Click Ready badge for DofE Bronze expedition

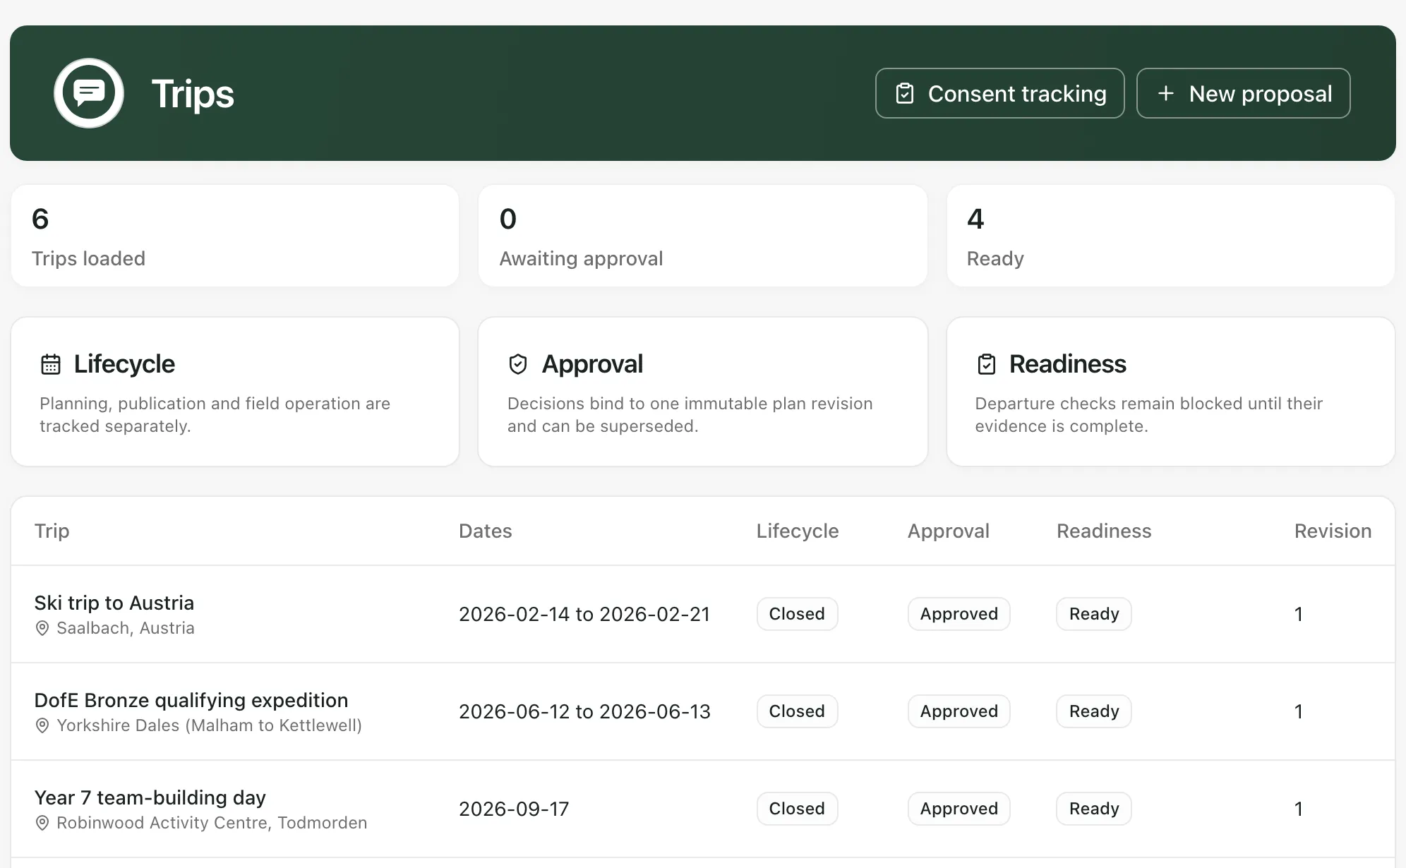tap(1094, 711)
